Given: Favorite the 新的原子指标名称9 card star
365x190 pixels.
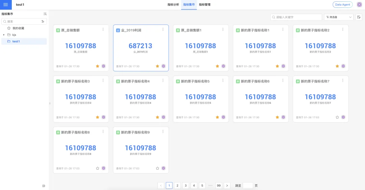Looking at the screenshot, I should click(157, 168).
